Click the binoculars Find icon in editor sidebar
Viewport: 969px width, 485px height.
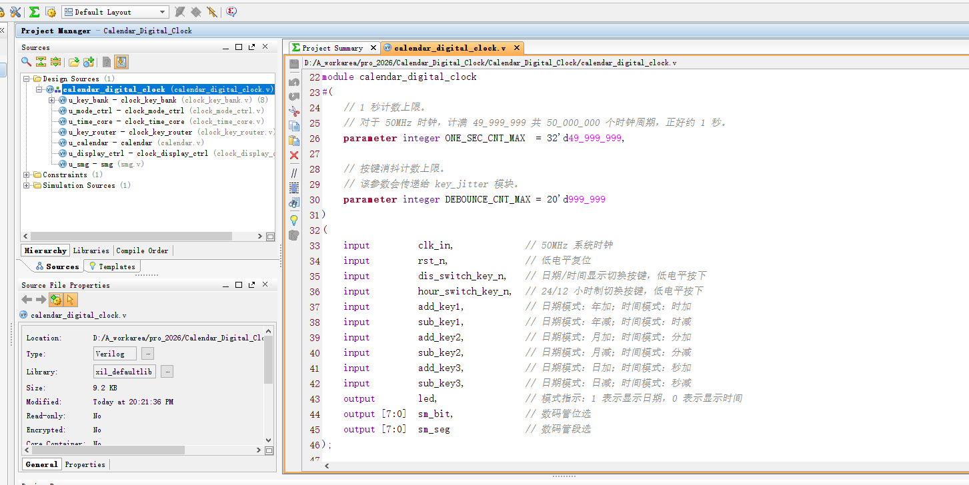click(x=294, y=203)
